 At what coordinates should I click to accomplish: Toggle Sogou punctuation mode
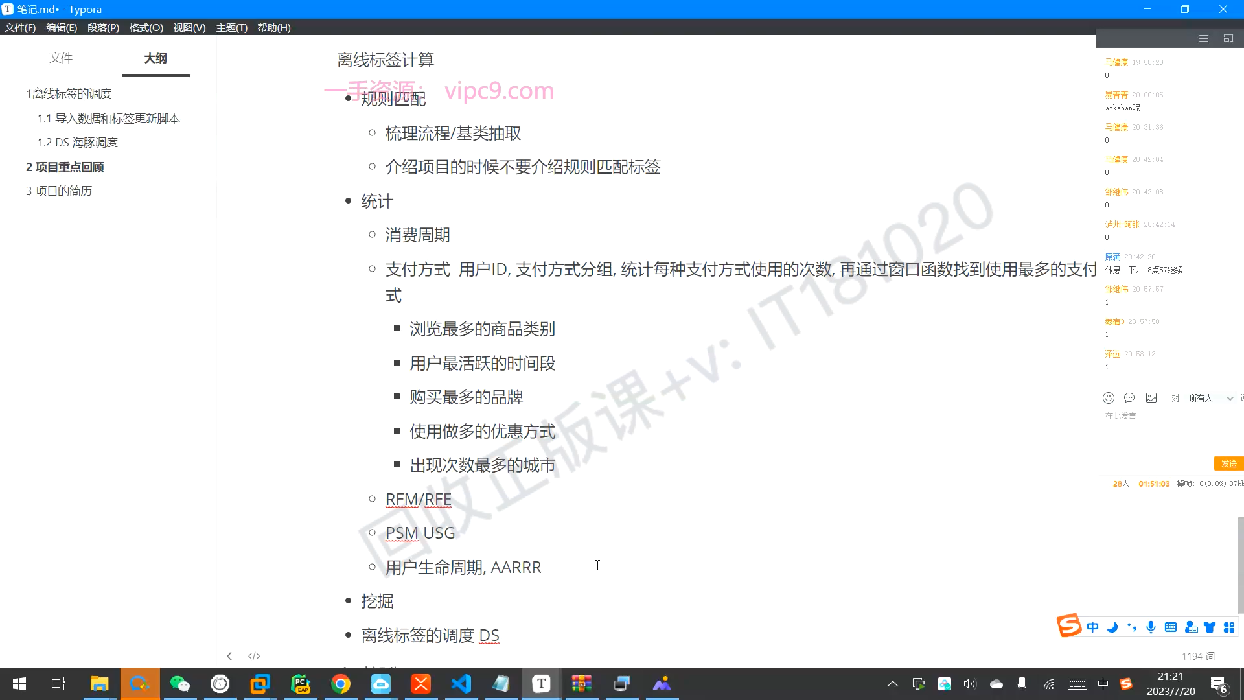click(1132, 627)
